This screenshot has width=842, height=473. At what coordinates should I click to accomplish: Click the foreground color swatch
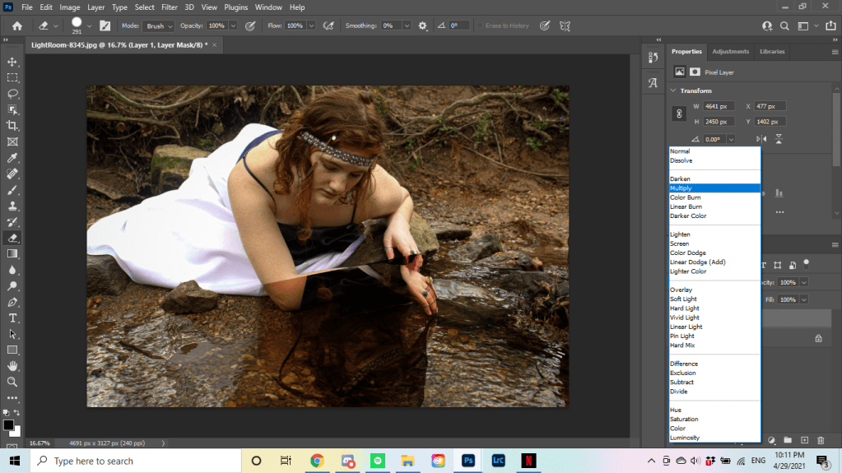pos(8,424)
